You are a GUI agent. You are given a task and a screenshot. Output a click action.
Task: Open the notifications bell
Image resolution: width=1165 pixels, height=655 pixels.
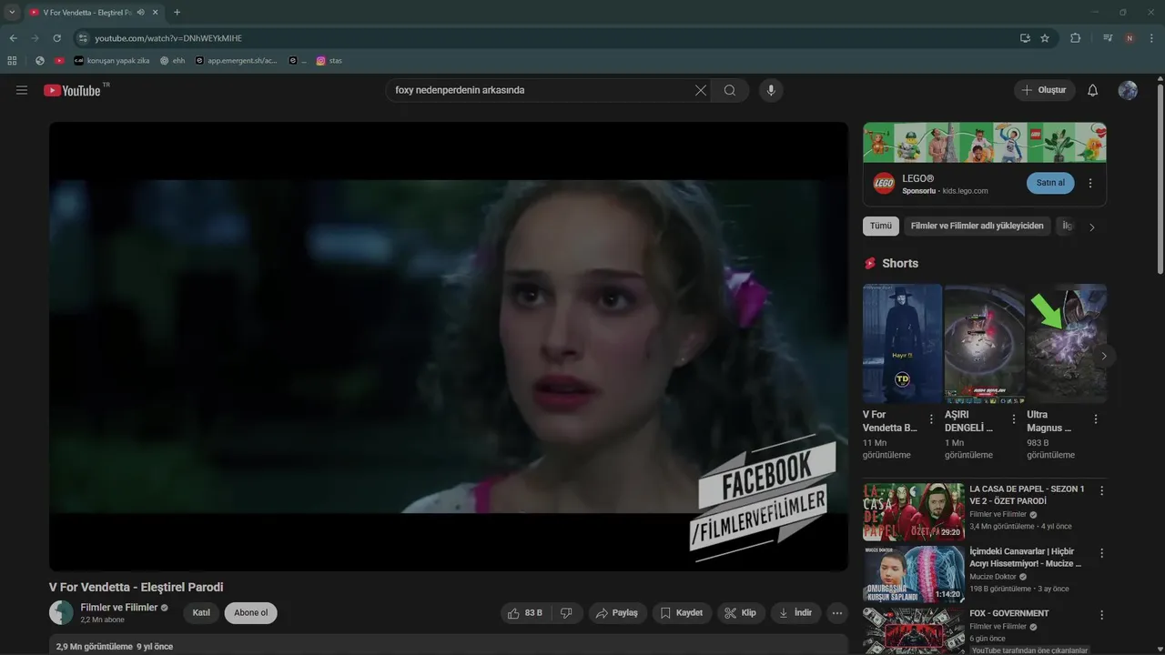coord(1093,90)
